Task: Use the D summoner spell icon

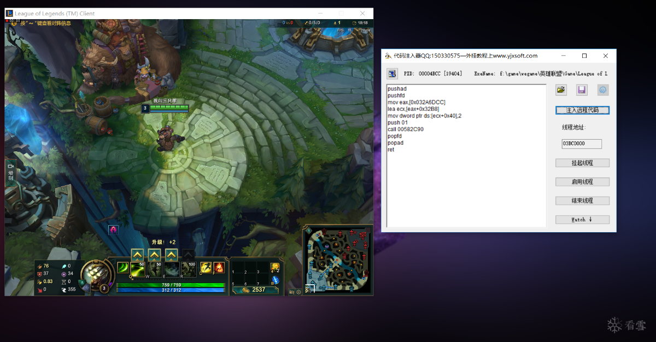Action: [206, 268]
